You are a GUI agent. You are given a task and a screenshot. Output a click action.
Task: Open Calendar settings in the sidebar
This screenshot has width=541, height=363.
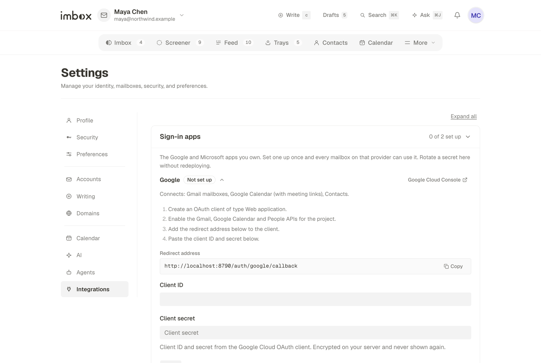point(95,238)
